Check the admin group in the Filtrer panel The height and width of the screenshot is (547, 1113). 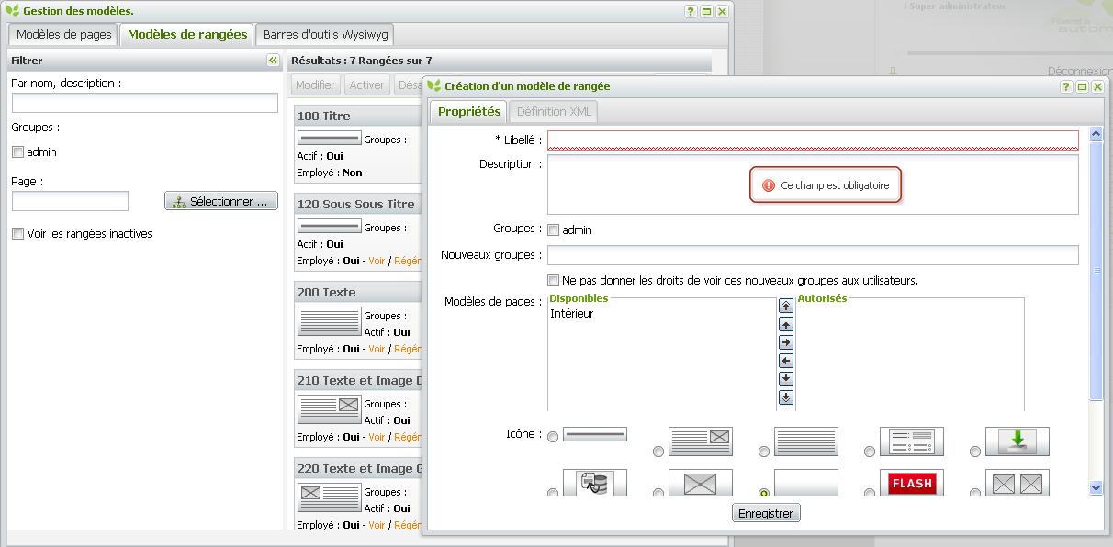click(17, 152)
